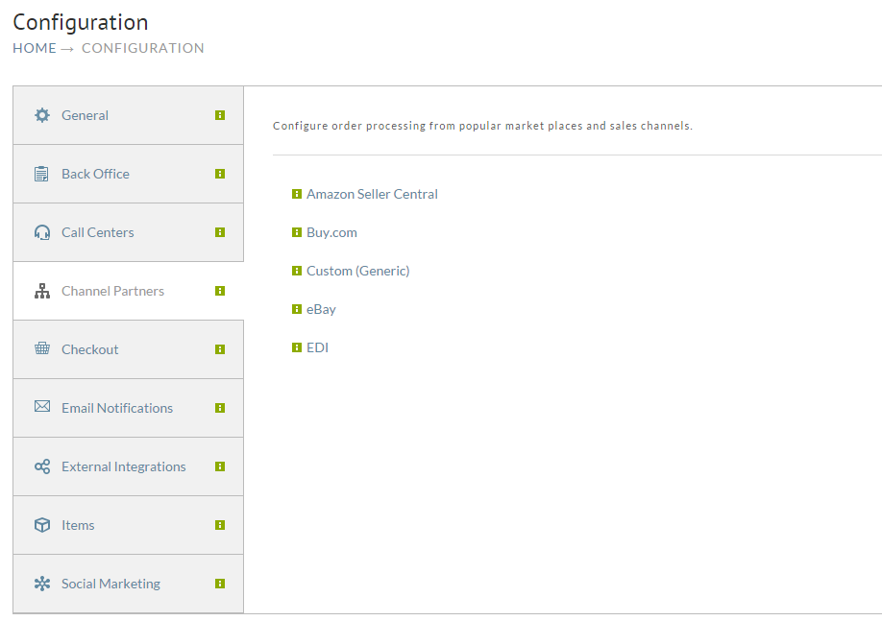Click green info icon beside Call Centers
The width and height of the screenshot is (882, 621).
pyautogui.click(x=220, y=232)
